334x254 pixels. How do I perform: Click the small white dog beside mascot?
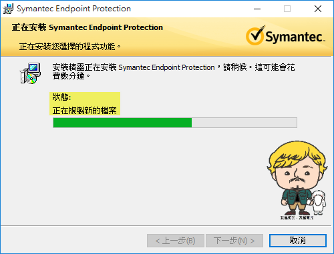[319, 203]
